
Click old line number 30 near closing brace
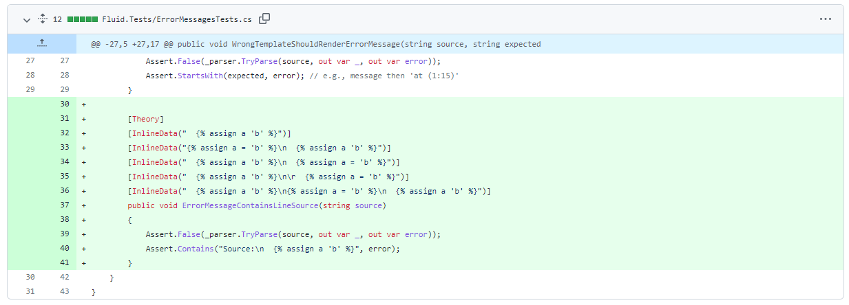coord(30,278)
